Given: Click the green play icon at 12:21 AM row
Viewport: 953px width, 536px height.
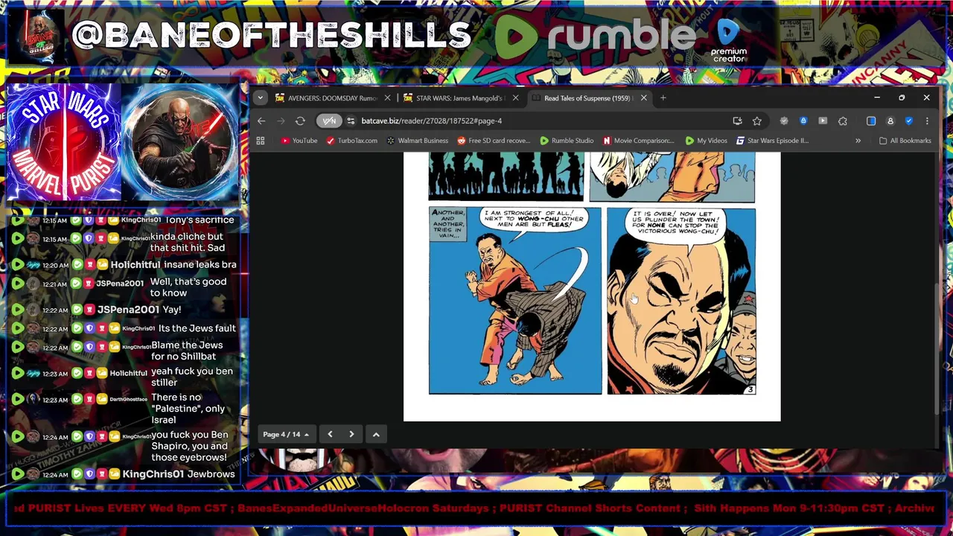Looking at the screenshot, I should coord(17,284).
